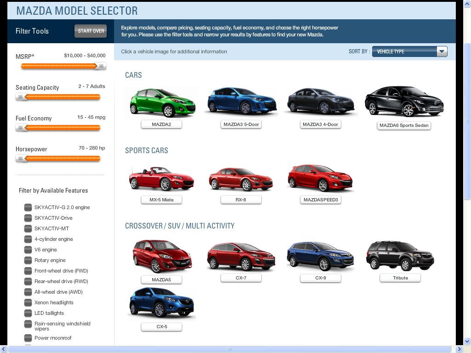Click the MAZDA MODEL SELECTOR title

[77, 11]
